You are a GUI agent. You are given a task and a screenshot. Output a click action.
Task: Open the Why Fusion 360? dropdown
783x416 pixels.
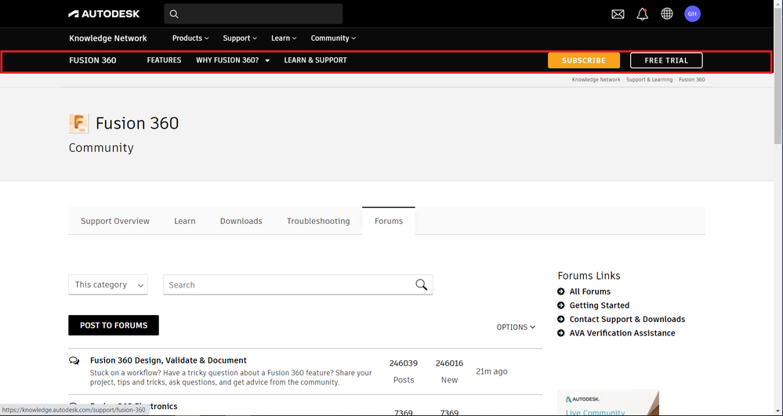(233, 60)
